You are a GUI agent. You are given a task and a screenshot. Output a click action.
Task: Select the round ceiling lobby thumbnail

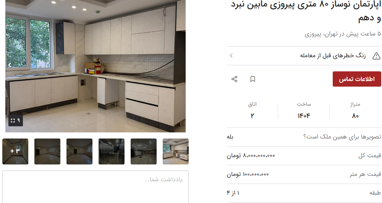[x=144, y=151]
